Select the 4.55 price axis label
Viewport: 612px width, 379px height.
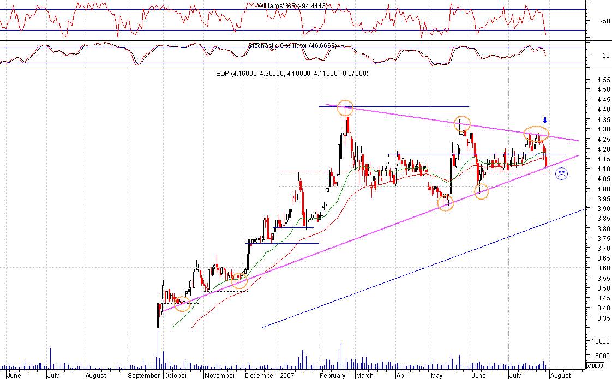(604, 80)
